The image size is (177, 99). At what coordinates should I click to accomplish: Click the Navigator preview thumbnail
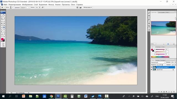pos(163,28)
